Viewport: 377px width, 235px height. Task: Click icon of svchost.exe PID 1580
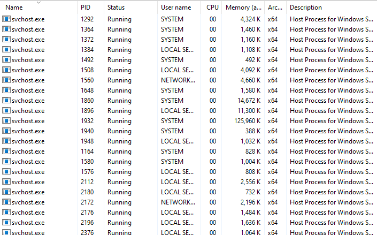coord(6,161)
